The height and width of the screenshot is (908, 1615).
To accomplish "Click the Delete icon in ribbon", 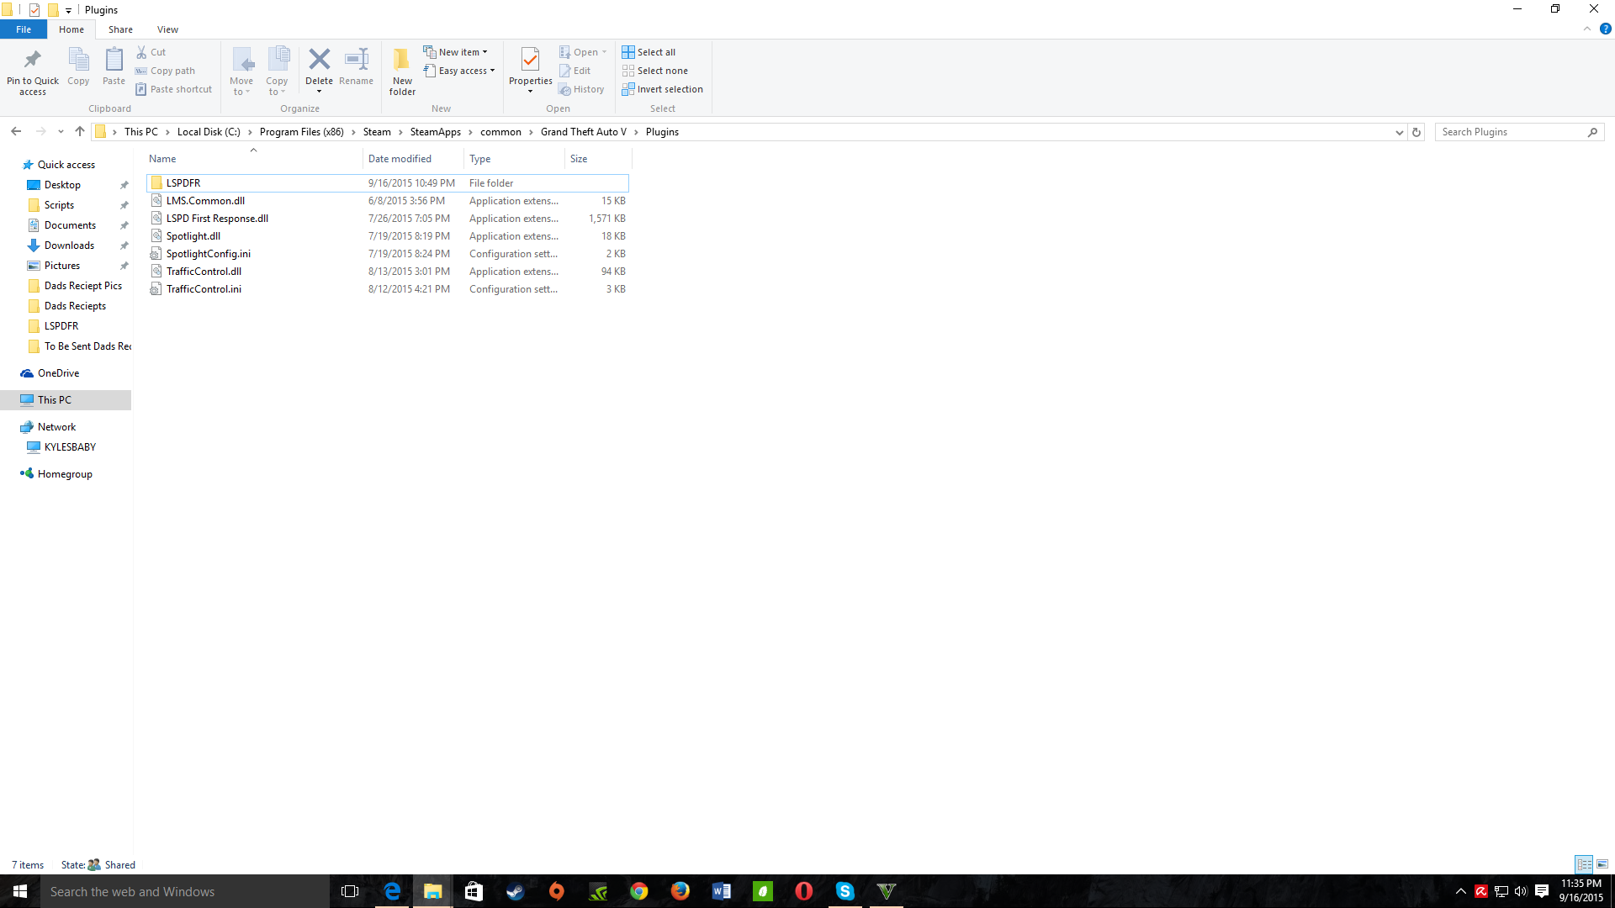I will [319, 61].
